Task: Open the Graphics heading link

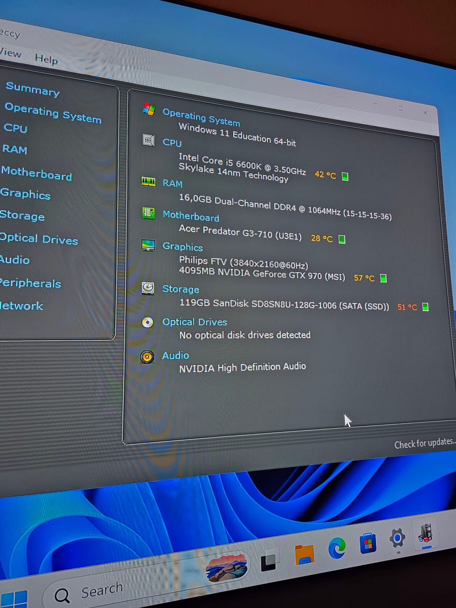Action: click(182, 247)
